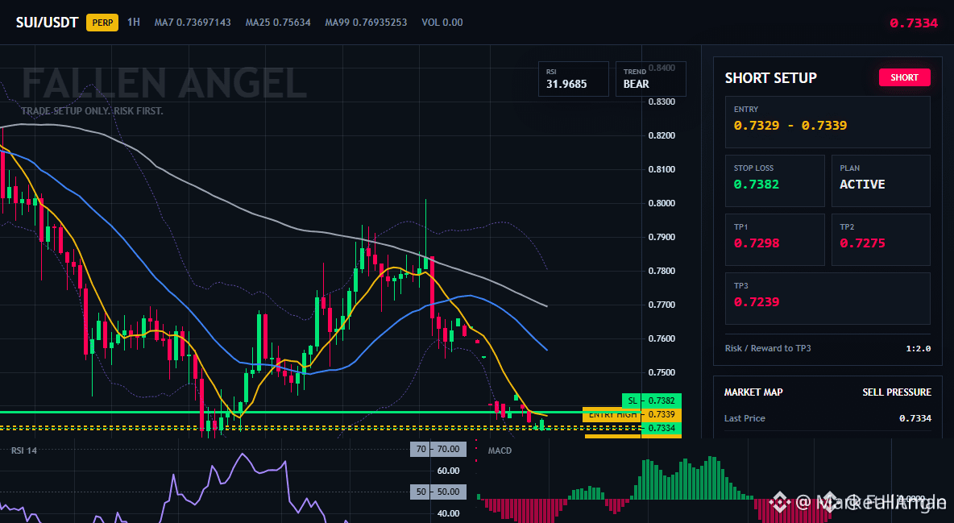Click the TP3 0.7239 card
Viewport: 954px width, 523px height.
[827, 298]
